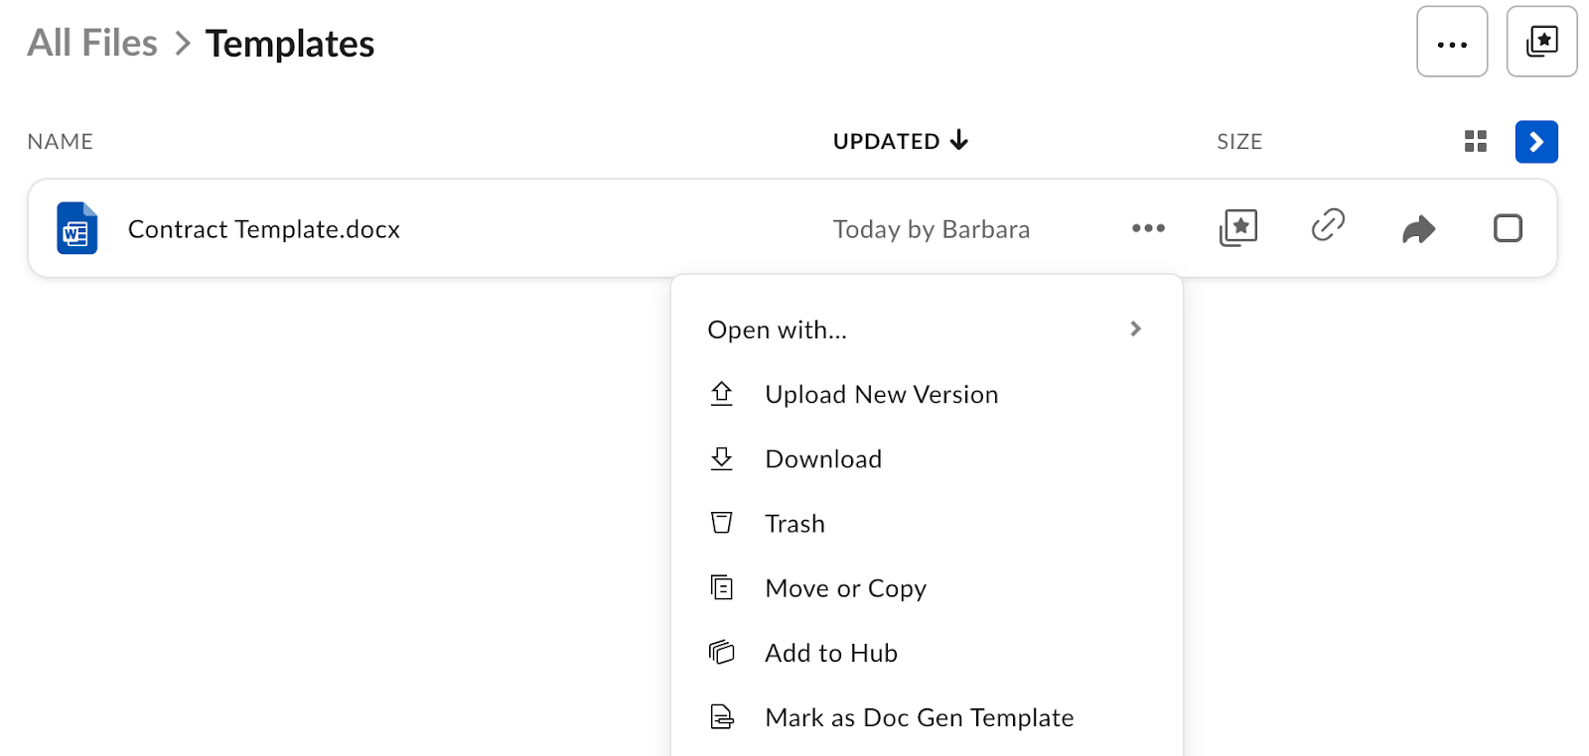Navigate to All Files breadcrumb
The image size is (1589, 756).
click(92, 43)
